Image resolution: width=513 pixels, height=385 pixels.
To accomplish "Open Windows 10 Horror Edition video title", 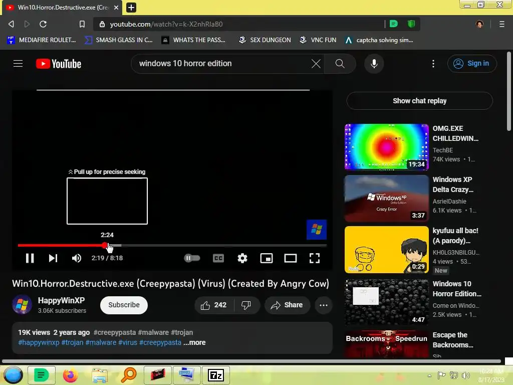I will 457,289.
